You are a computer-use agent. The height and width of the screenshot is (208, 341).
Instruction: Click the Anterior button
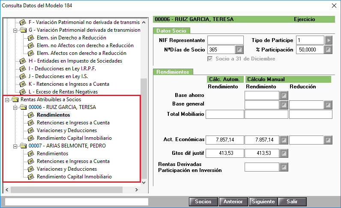(233, 202)
